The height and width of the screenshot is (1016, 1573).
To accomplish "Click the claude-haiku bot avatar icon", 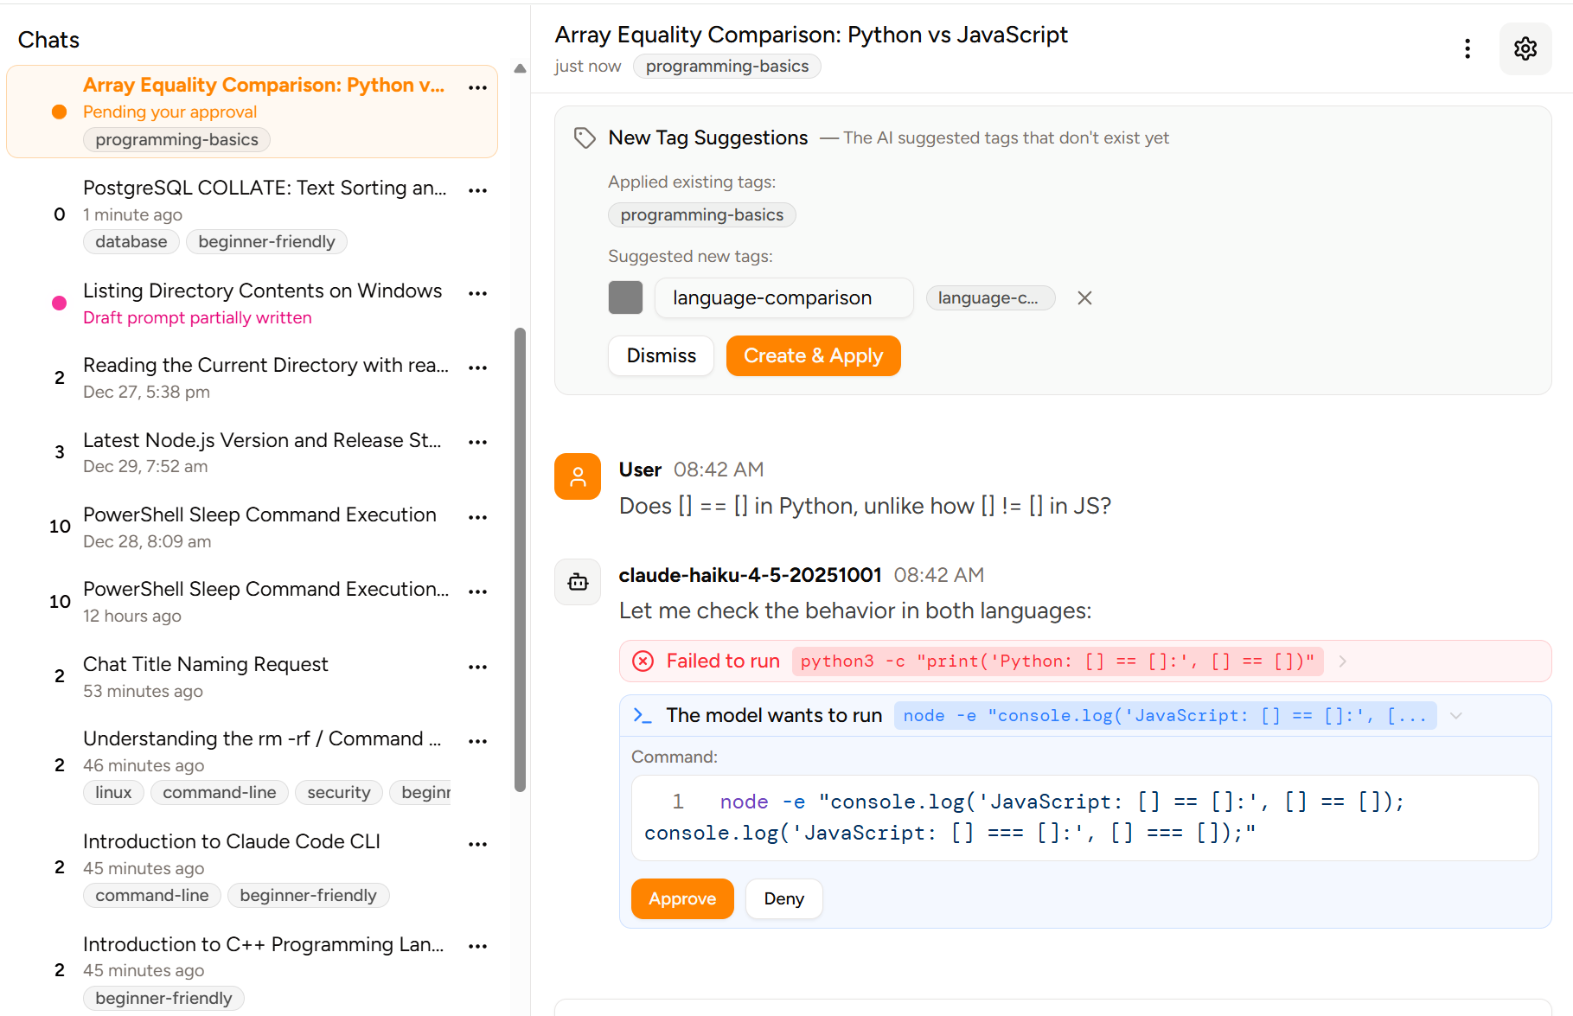I will coord(577,582).
